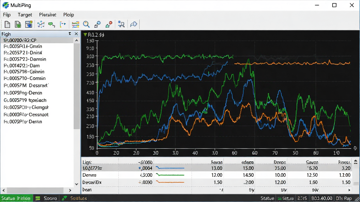Image resolution: width=360 pixels, height=202 pixels.
Task: Open the Fiip menu
Action: [x=7, y=15]
